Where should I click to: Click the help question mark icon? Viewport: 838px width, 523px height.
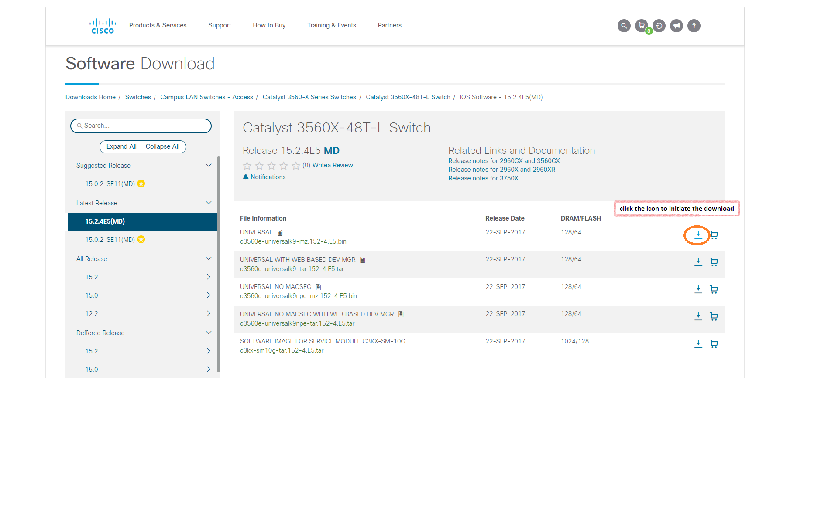tap(694, 26)
